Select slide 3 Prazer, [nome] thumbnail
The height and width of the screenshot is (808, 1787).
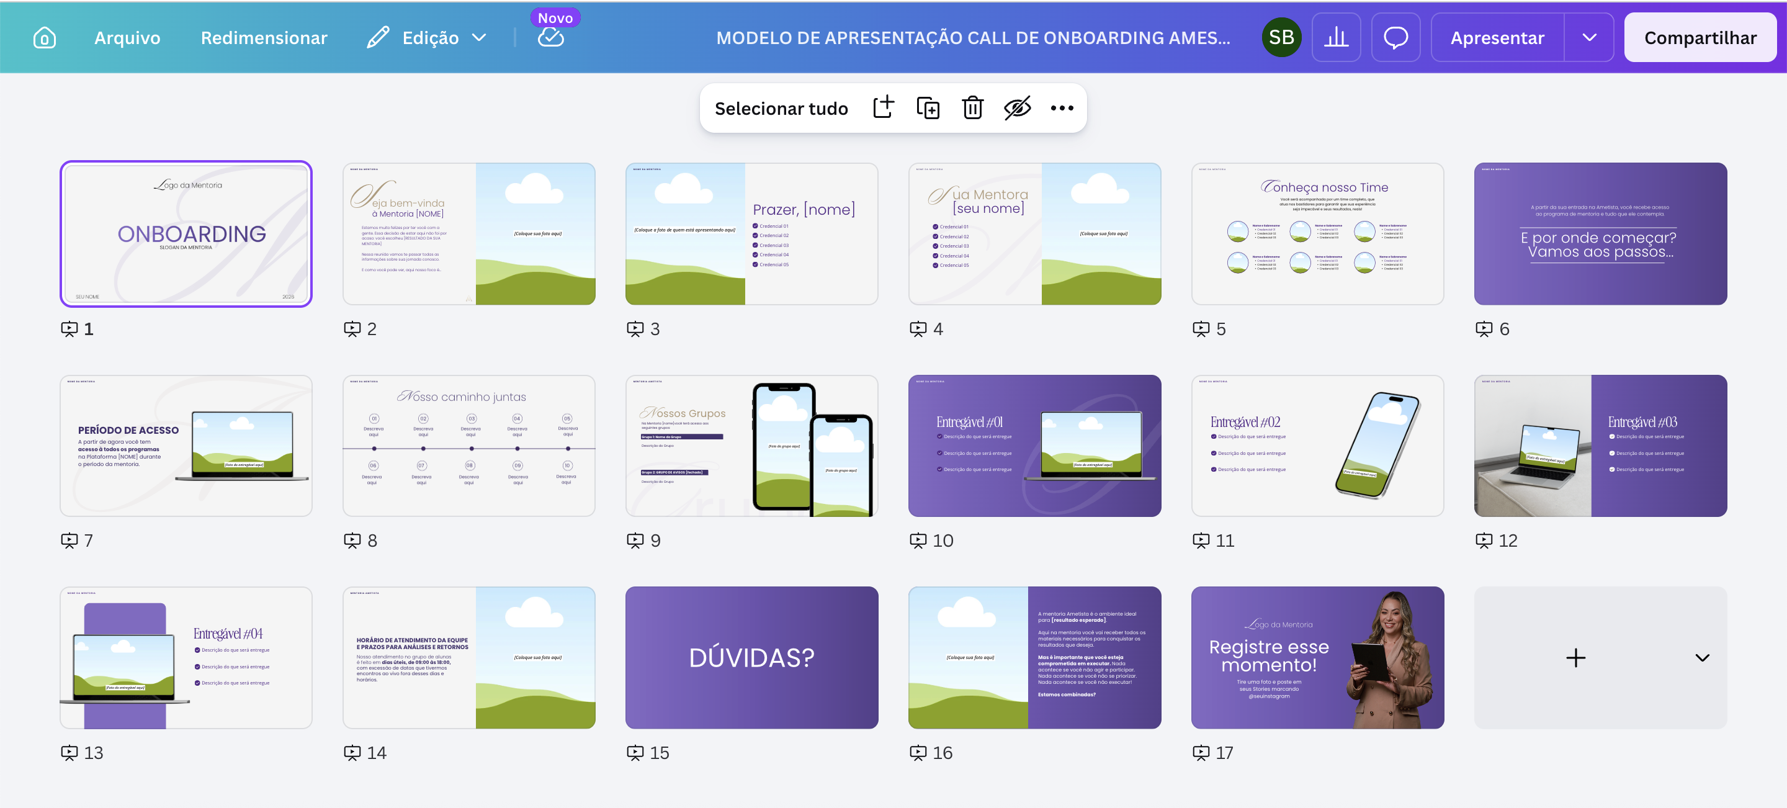[751, 234]
